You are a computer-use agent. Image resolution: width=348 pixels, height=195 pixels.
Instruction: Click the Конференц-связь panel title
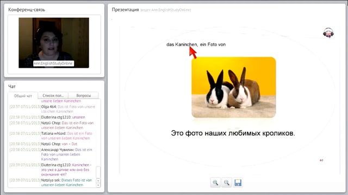(x=27, y=10)
